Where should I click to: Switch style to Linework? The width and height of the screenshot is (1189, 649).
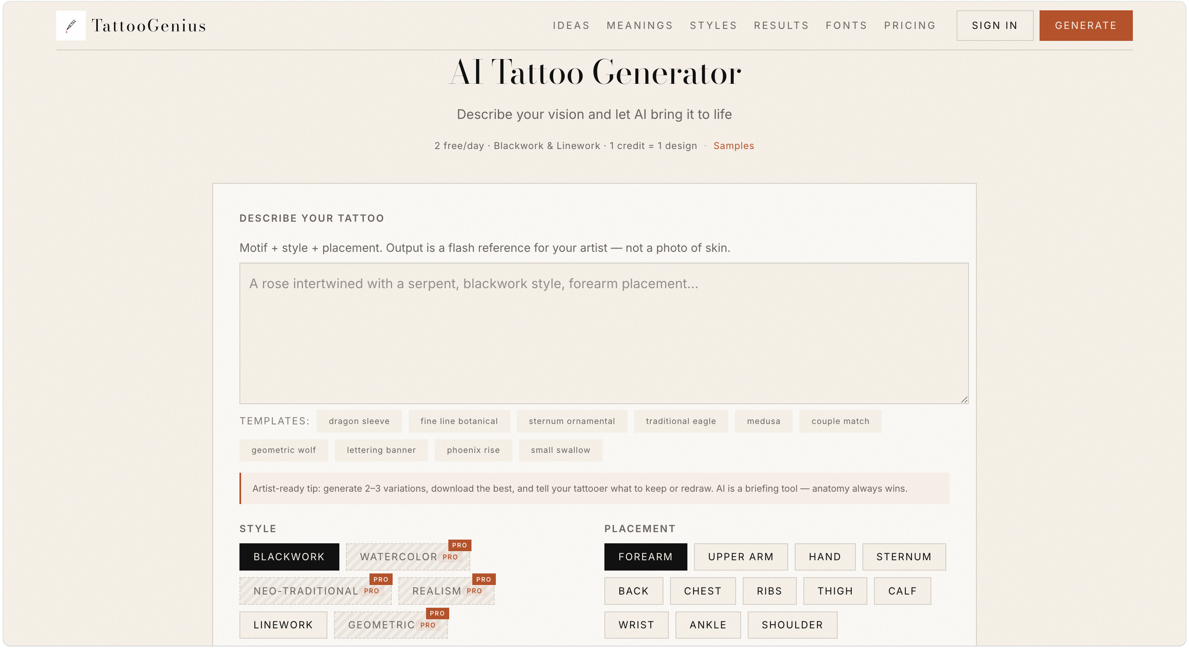tap(283, 625)
